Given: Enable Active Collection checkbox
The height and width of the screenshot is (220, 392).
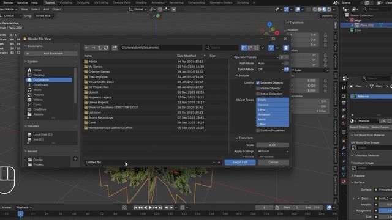Looking at the screenshot, I should 258,94.
